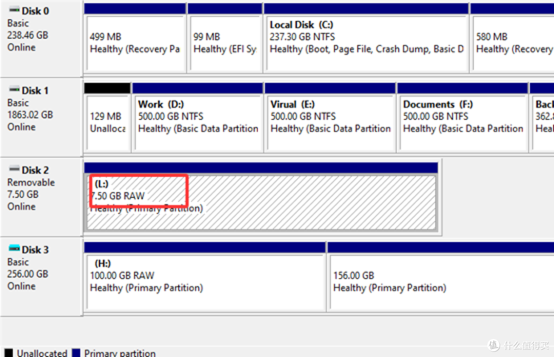Viewport: 554px width, 357px height.
Task: Select the (H:) 100.00 GB RAW partition
Action: tap(205, 282)
